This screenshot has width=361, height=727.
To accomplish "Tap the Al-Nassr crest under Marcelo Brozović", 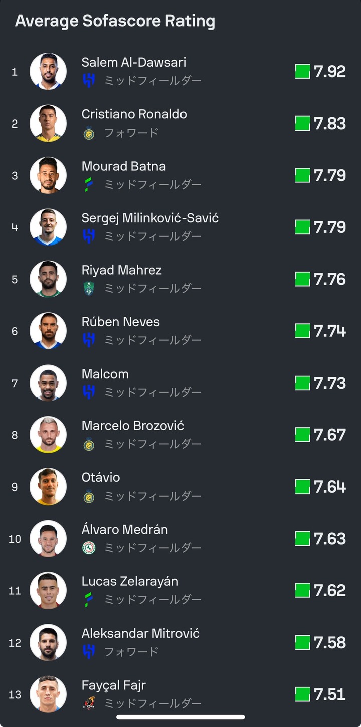I will [x=89, y=444].
